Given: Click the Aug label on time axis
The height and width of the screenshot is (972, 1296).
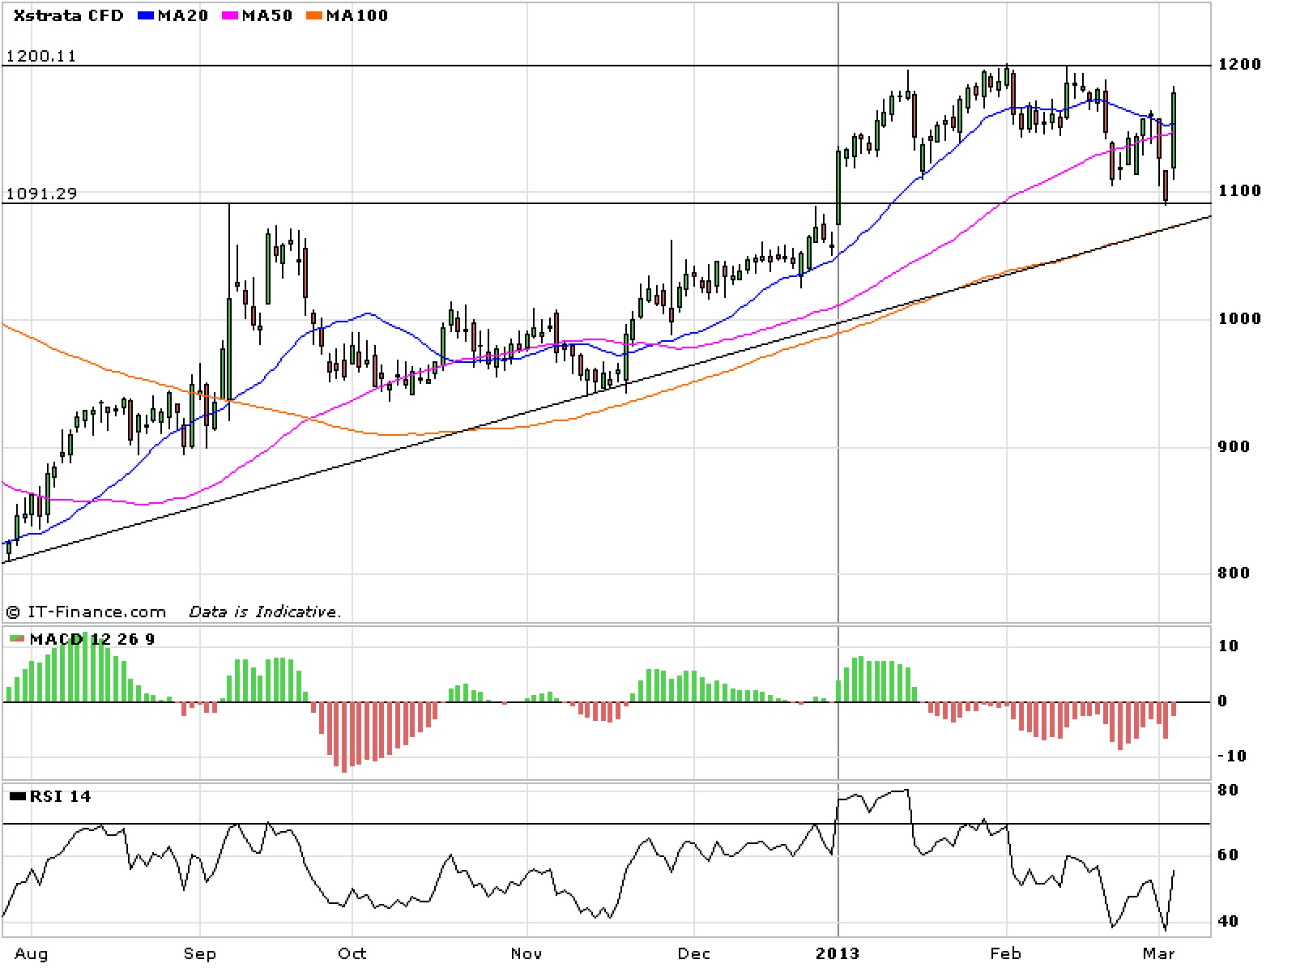Looking at the screenshot, I should pyautogui.click(x=32, y=953).
